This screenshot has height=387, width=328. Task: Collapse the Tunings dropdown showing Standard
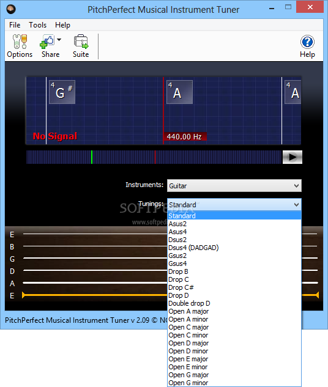(234, 205)
